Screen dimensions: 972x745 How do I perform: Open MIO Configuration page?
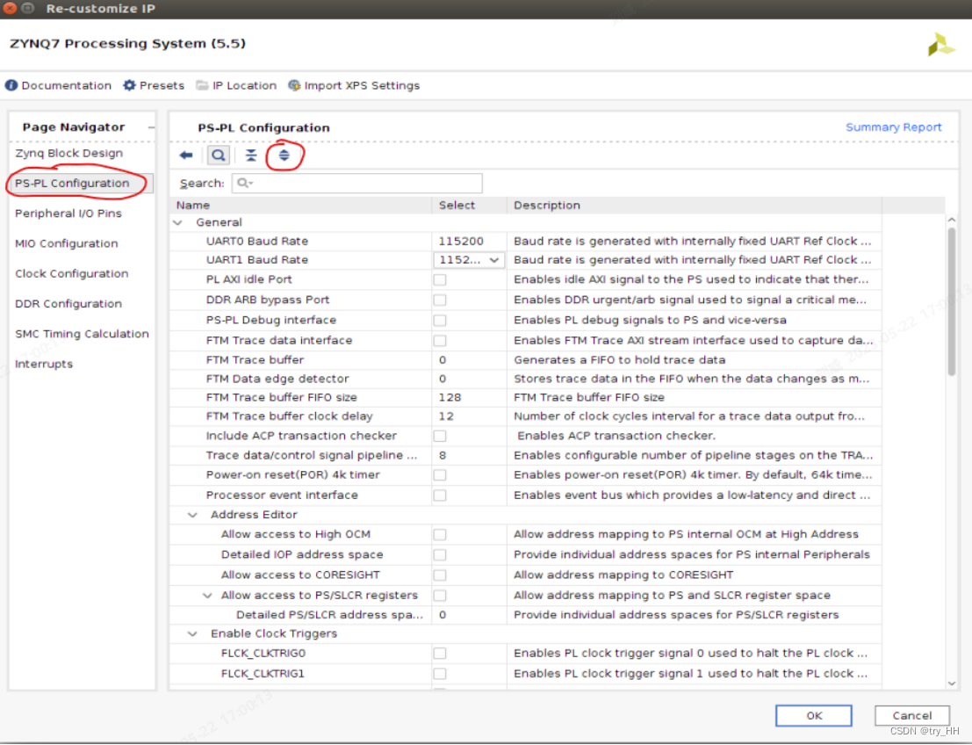[x=67, y=243]
